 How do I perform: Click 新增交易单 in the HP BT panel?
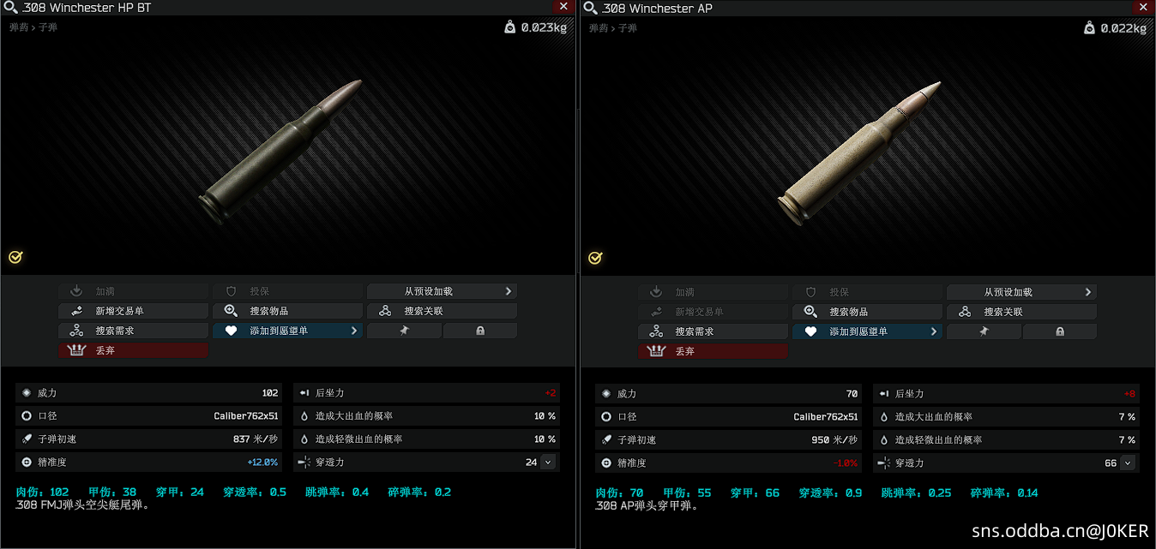[x=133, y=311]
